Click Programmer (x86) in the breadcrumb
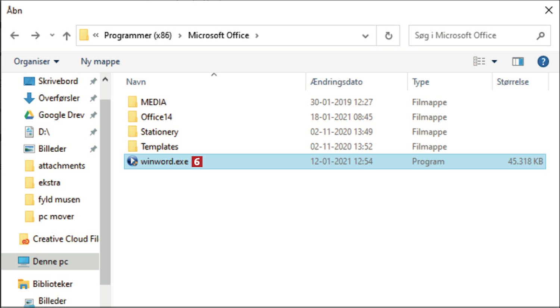This screenshot has width=560, height=308. tap(138, 35)
